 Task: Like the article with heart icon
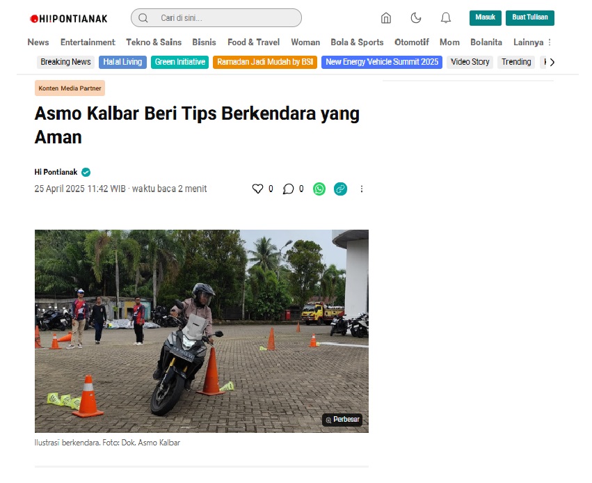coord(257,189)
